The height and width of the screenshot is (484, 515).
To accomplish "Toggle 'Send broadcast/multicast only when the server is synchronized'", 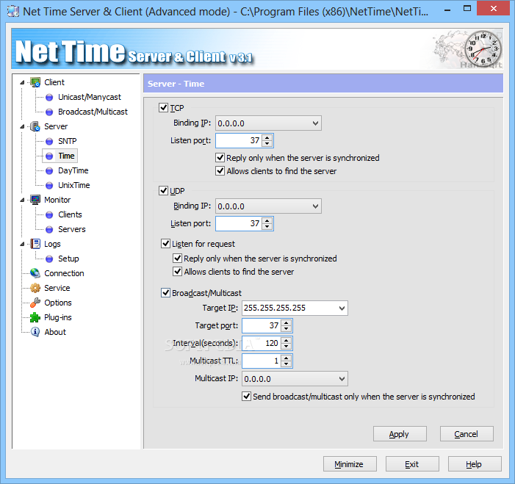I will click(x=247, y=397).
